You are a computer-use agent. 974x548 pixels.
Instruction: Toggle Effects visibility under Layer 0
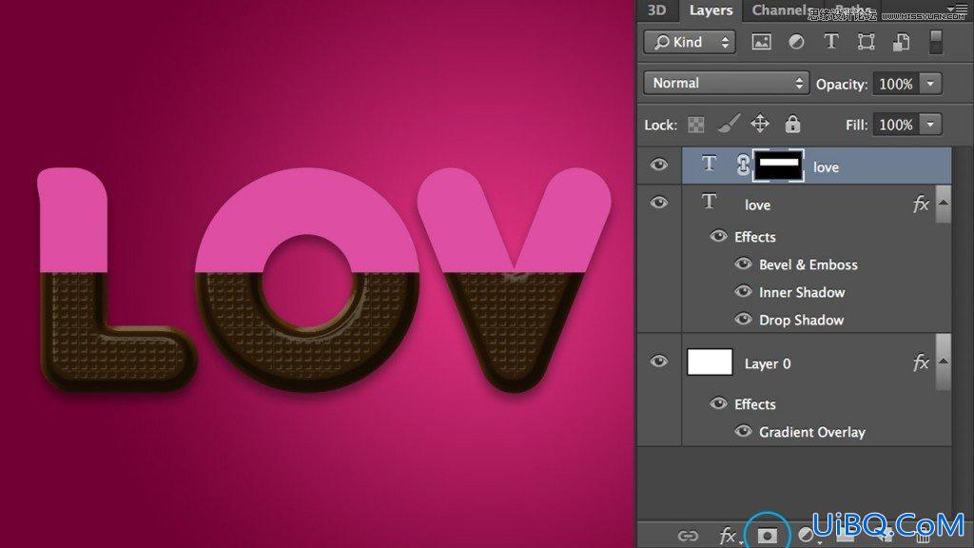(719, 403)
